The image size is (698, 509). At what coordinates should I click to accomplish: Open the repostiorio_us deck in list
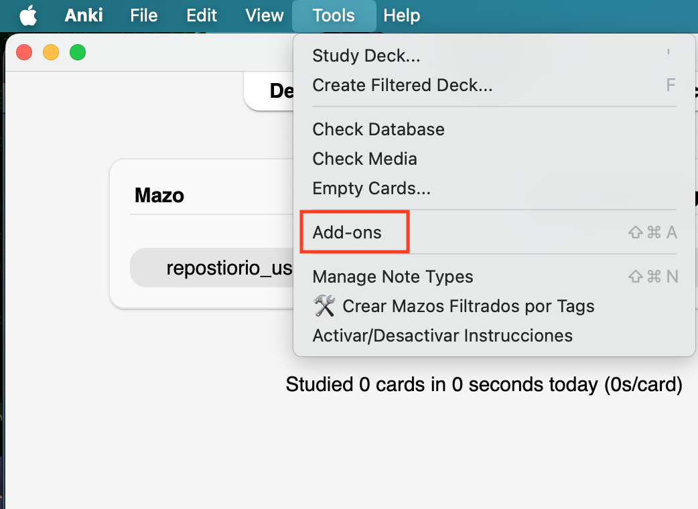229,268
